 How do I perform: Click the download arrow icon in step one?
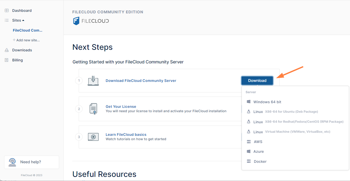[93, 80]
